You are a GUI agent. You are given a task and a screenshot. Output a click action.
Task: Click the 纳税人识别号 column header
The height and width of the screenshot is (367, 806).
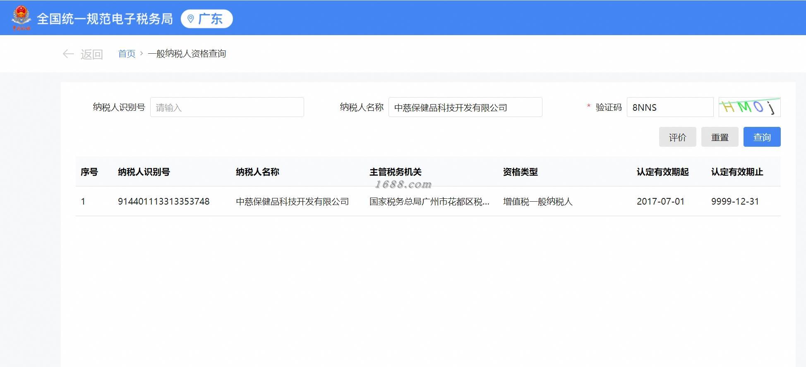pos(144,172)
